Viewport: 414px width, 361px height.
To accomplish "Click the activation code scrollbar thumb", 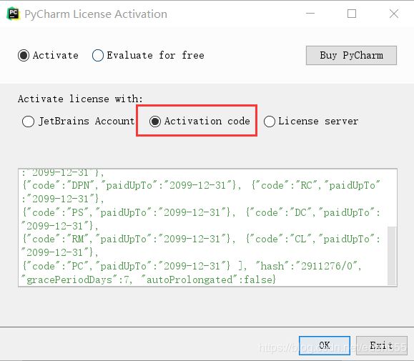I will point(392,255).
